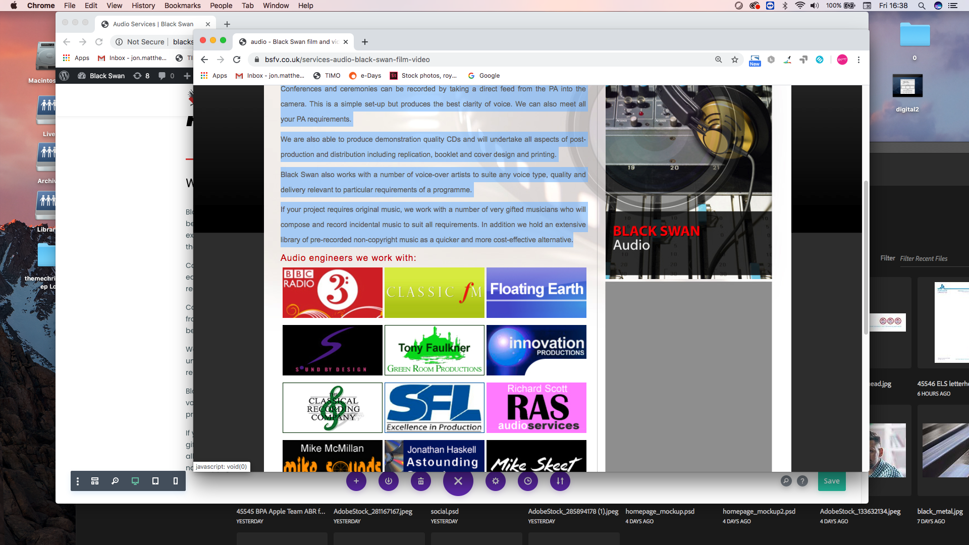Select Divi desktop view icon
This screenshot has width=969, height=545.
click(x=135, y=481)
